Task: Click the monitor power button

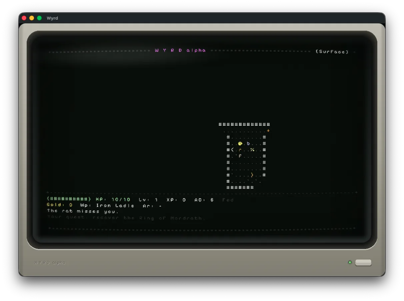Action: point(363,262)
